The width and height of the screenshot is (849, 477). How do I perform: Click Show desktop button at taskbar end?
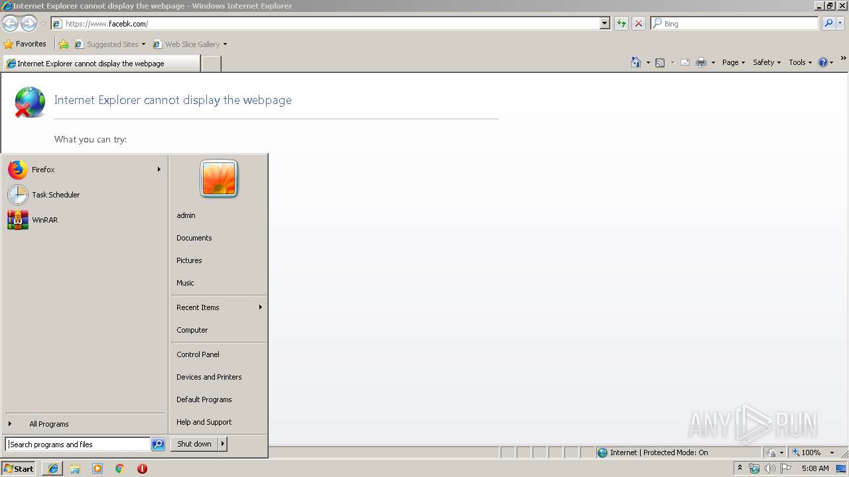(842, 468)
